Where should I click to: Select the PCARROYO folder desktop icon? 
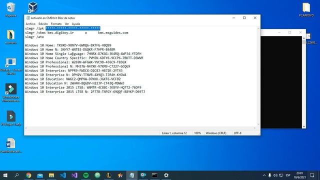pyautogui.click(x=306, y=9)
